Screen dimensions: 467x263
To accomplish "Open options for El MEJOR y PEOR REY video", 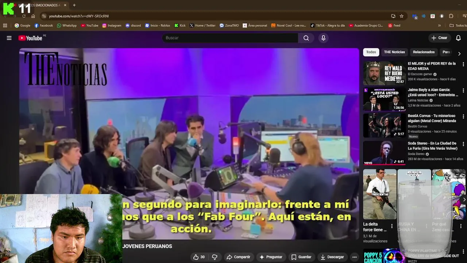I will click(x=463, y=64).
